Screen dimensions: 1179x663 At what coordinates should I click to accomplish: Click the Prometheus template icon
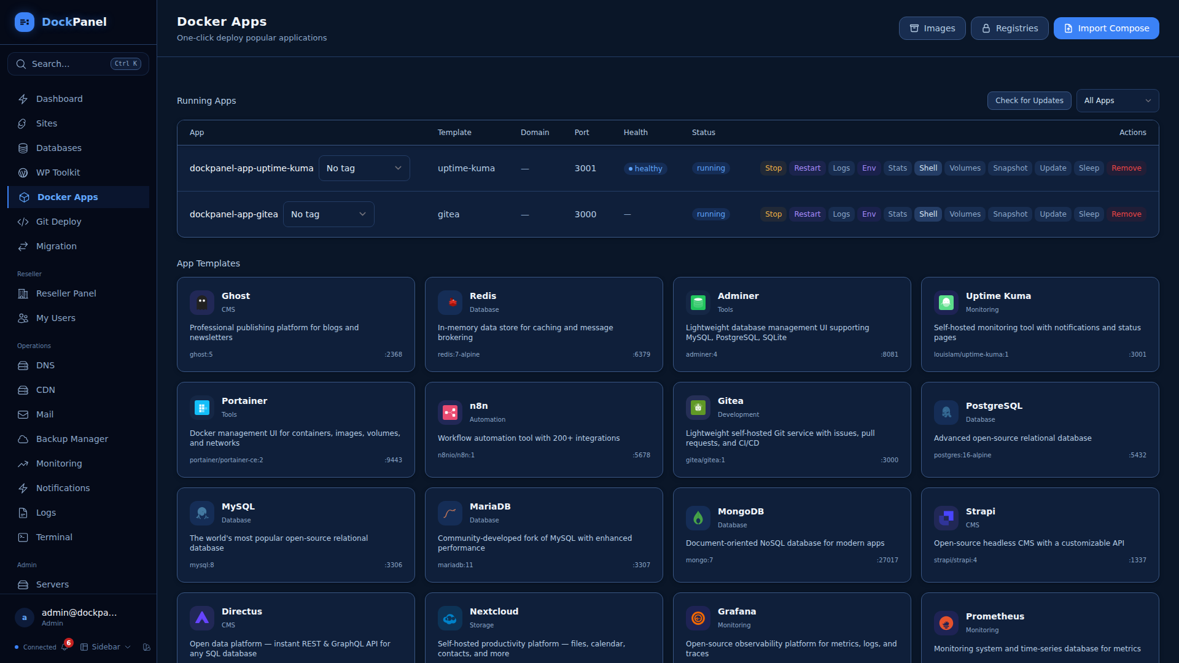point(946,623)
